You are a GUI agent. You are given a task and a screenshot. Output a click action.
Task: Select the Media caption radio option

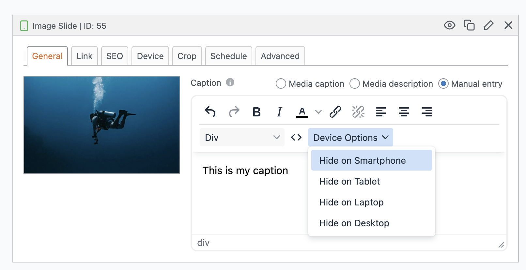click(x=281, y=84)
